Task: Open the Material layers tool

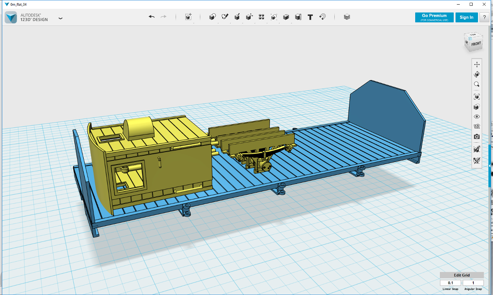Action: 347,17
